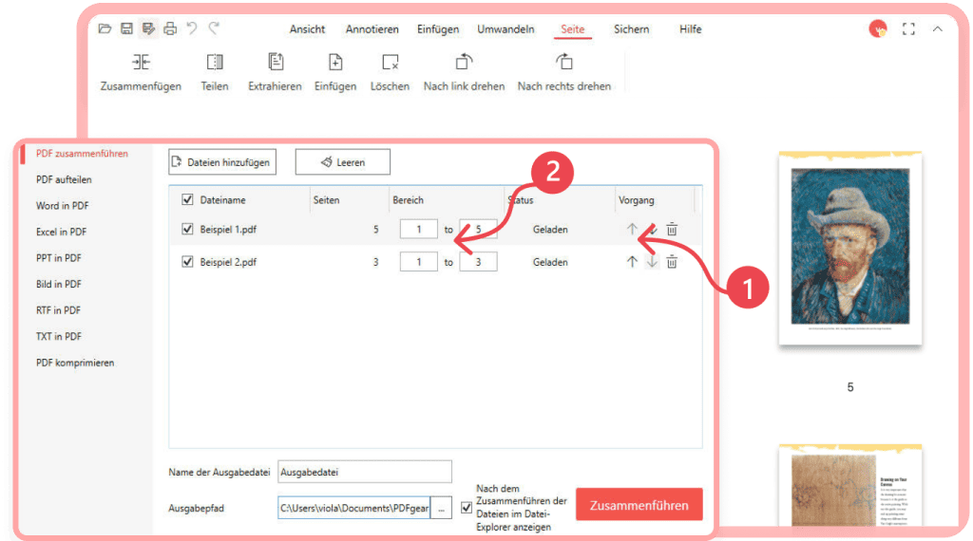Move Beispiel 2.pdf down with arrow
This screenshot has height=541, width=973.
click(652, 262)
